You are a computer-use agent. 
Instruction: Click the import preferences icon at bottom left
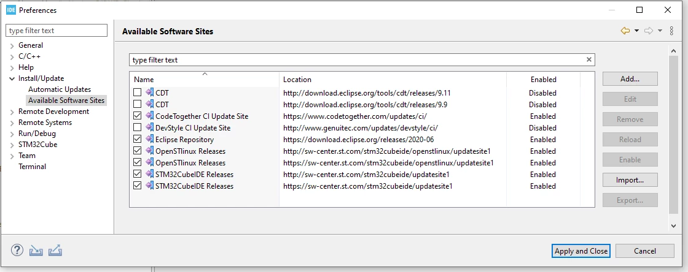(x=36, y=251)
